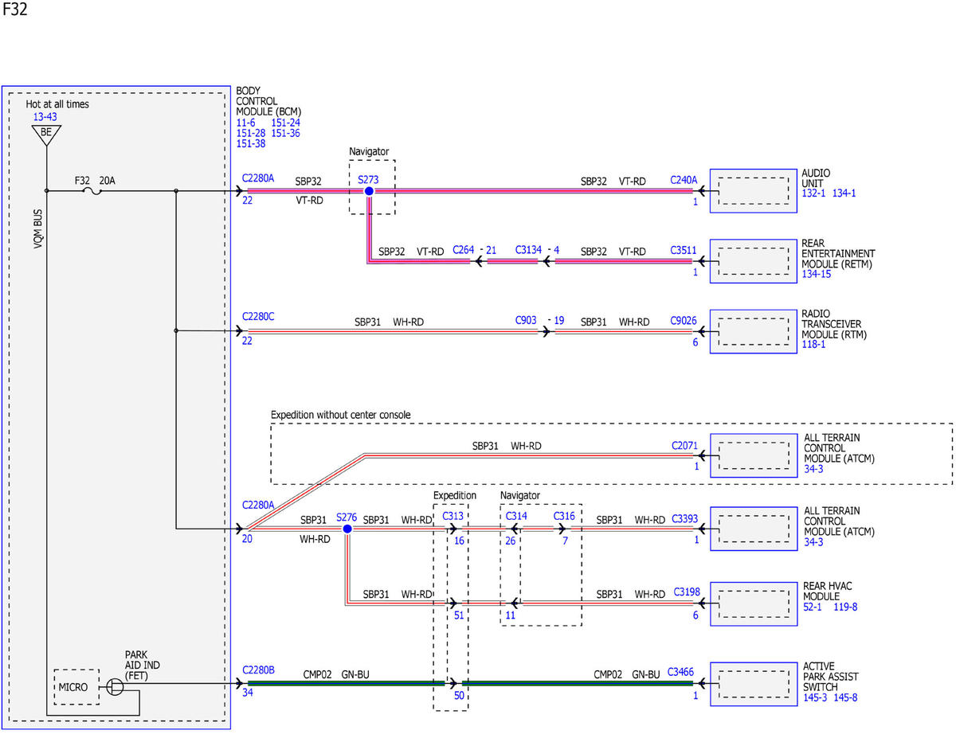Select splice S276 label
This screenshot has height=738, width=956.
coord(347,517)
